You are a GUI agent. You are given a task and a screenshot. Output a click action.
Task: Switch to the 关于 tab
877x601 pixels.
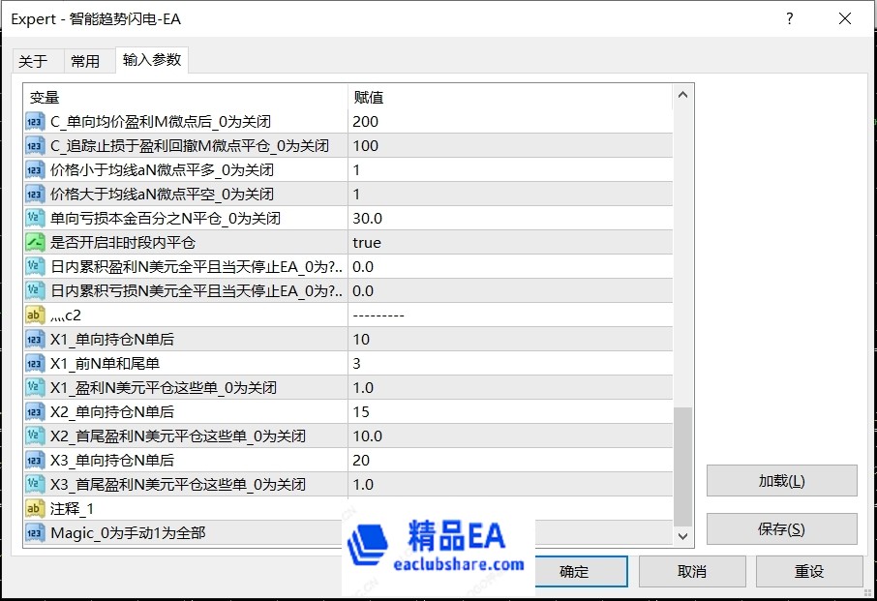click(33, 60)
